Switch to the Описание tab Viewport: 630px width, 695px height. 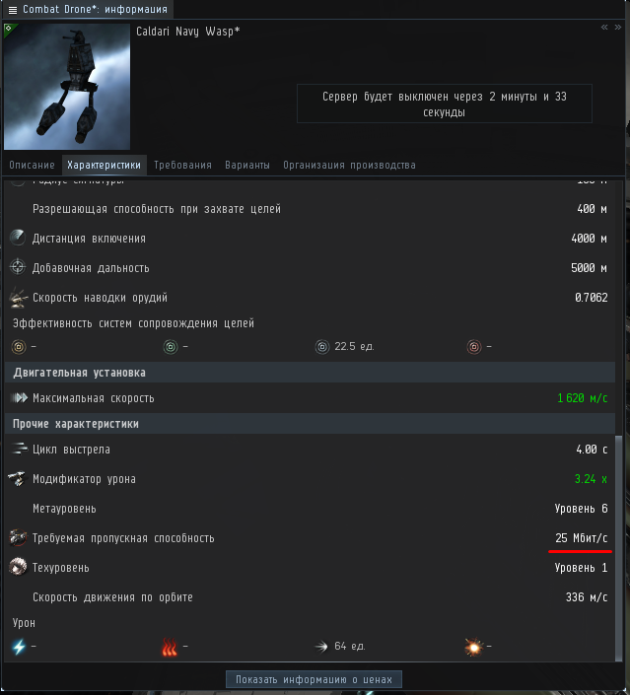coord(32,165)
